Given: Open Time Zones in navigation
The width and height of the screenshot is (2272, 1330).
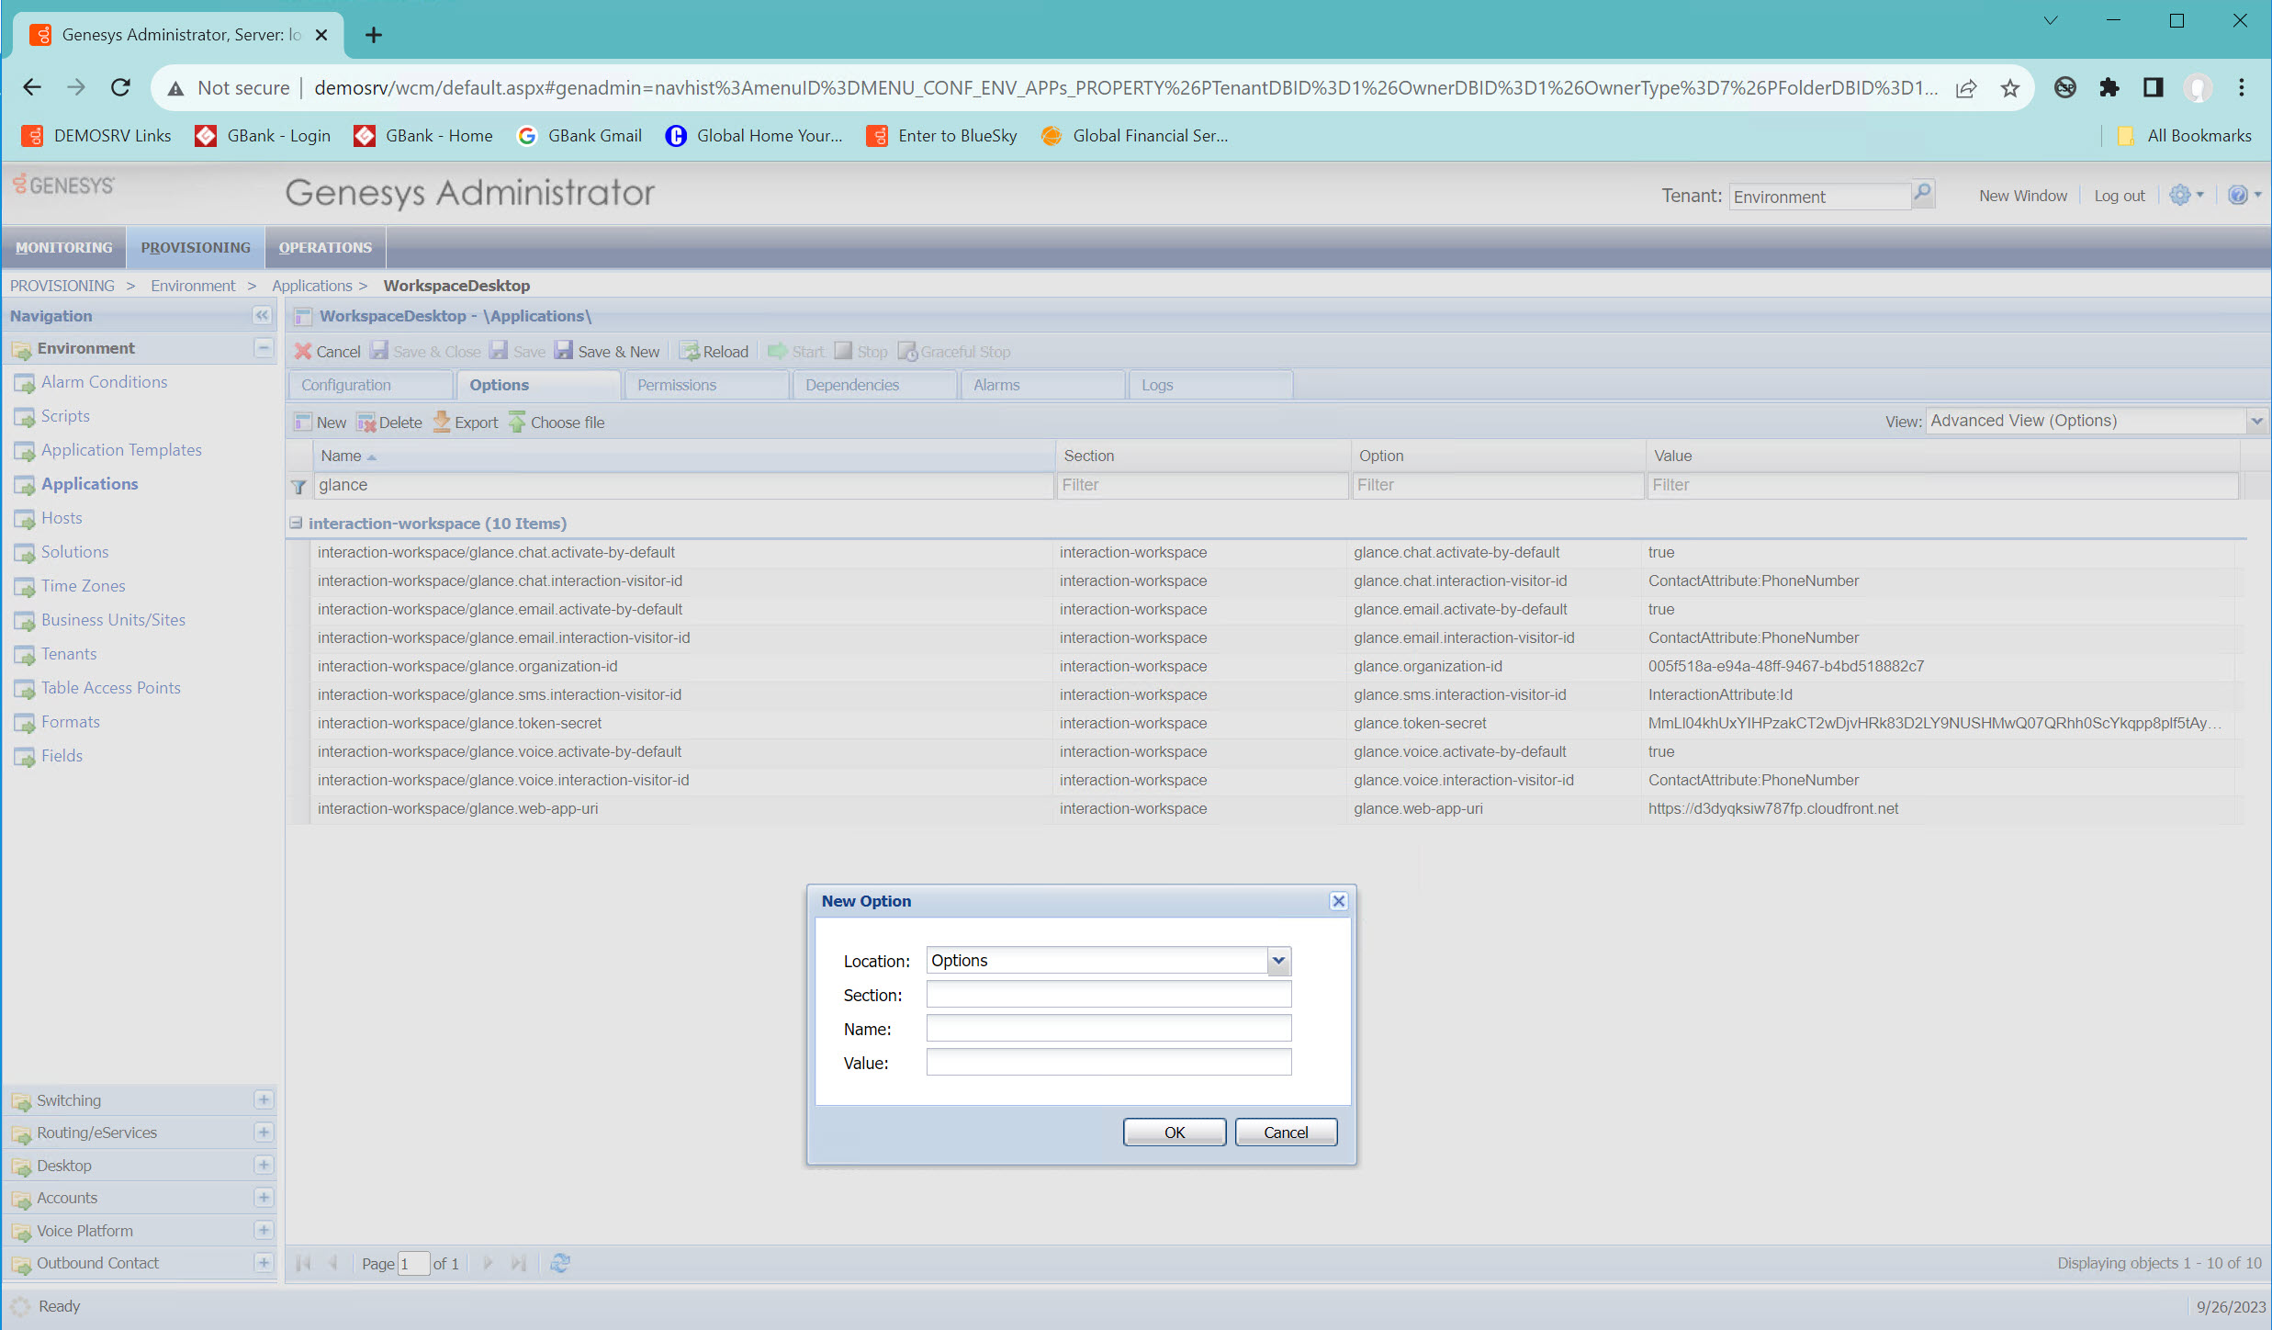Looking at the screenshot, I should coord(83,586).
